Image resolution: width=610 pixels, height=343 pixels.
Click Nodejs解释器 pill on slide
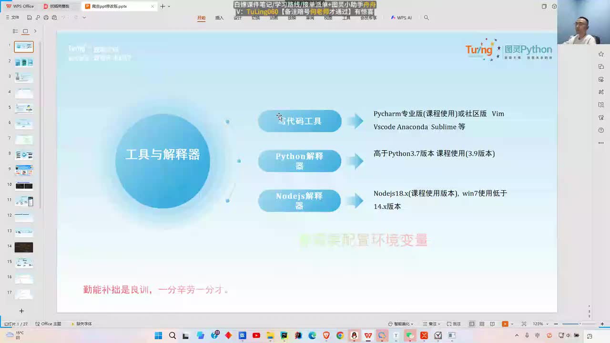pyautogui.click(x=300, y=201)
